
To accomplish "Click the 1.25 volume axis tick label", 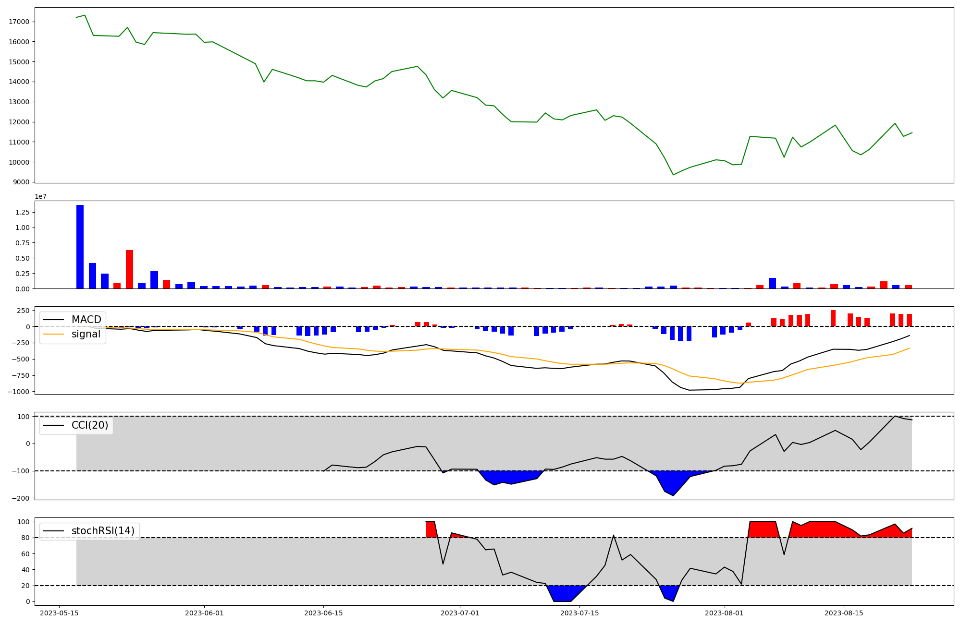I will coord(22,212).
